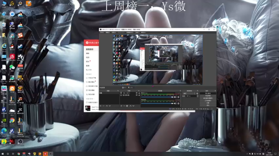Image resolution: width=279 pixels, height=156 pixels.
Task: Click the WeGame desktop icon in top row
Action: 12,4
